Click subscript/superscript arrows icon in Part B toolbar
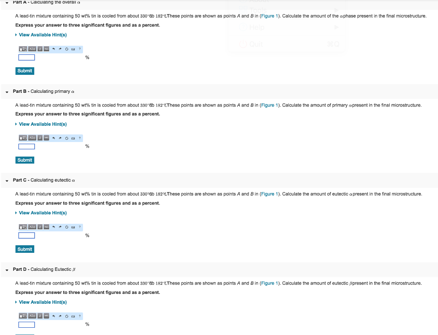This screenshot has width=438, height=335. tap(40, 138)
